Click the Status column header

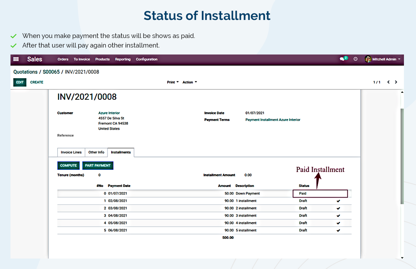pos(304,186)
